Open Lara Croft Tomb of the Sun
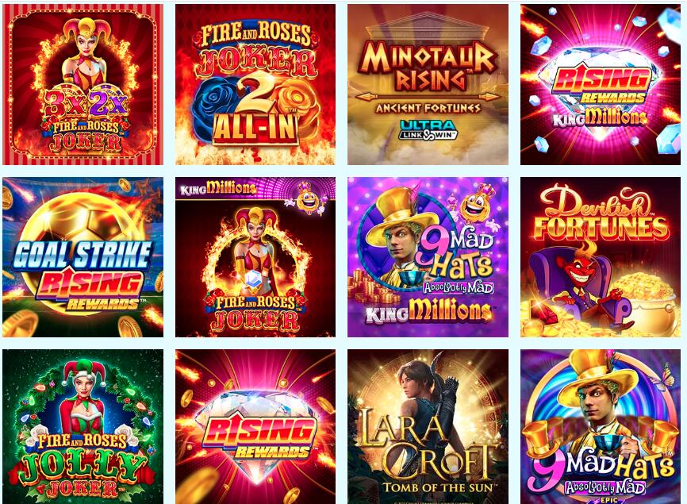687x504 pixels. 428,426
